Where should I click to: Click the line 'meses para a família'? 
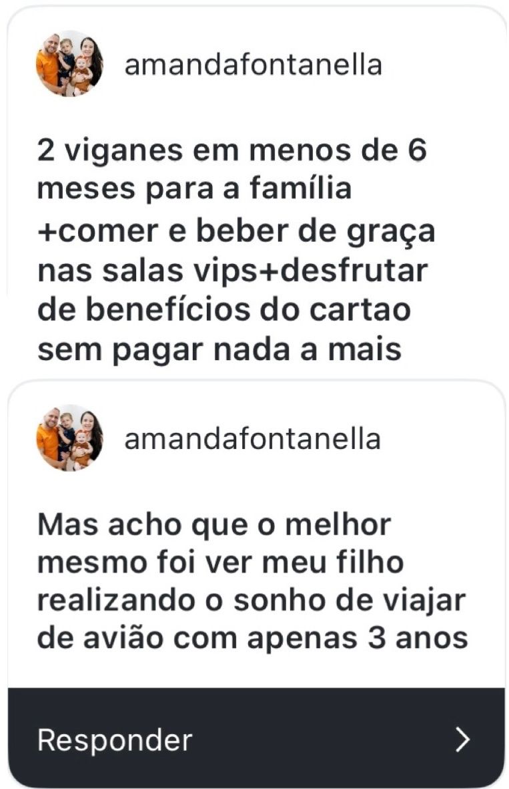194,188
